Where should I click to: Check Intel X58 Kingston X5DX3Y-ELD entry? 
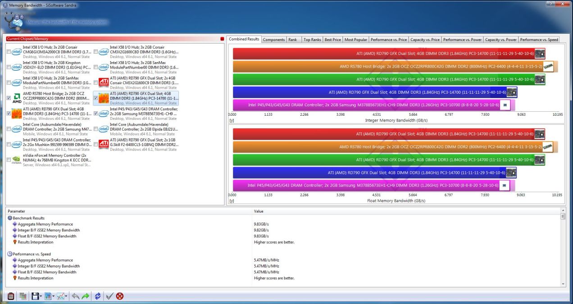coord(9,67)
